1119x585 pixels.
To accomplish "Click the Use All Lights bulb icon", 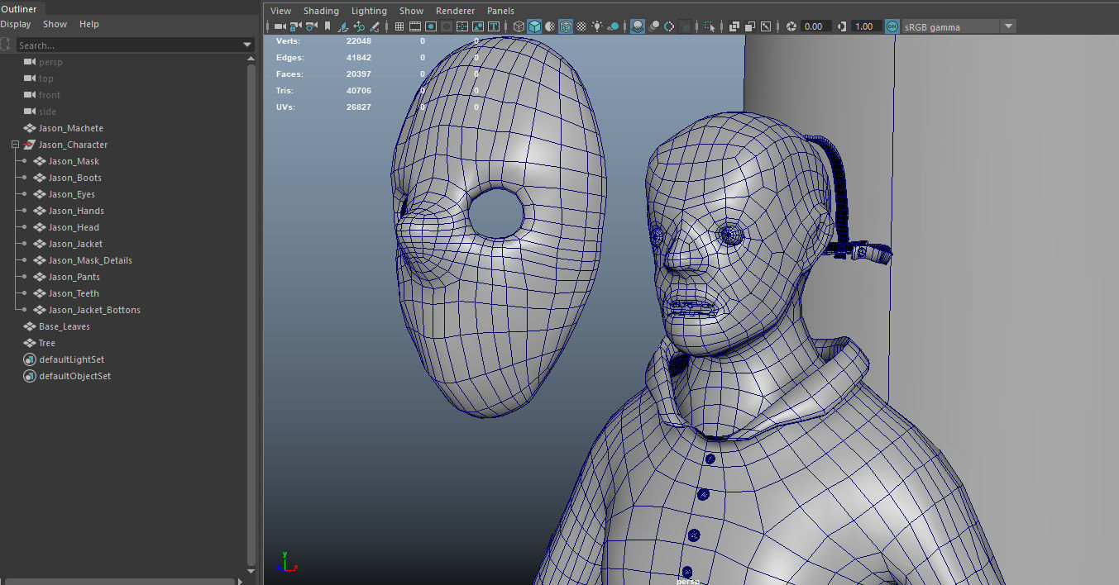I will coord(597,26).
